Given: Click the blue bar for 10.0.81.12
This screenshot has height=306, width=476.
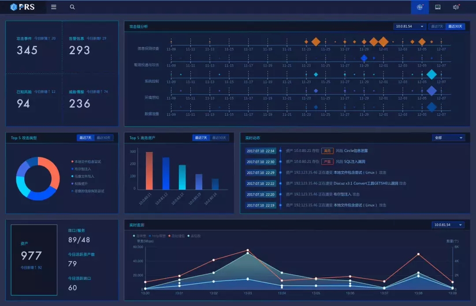Looking at the screenshot, I should (166, 173).
